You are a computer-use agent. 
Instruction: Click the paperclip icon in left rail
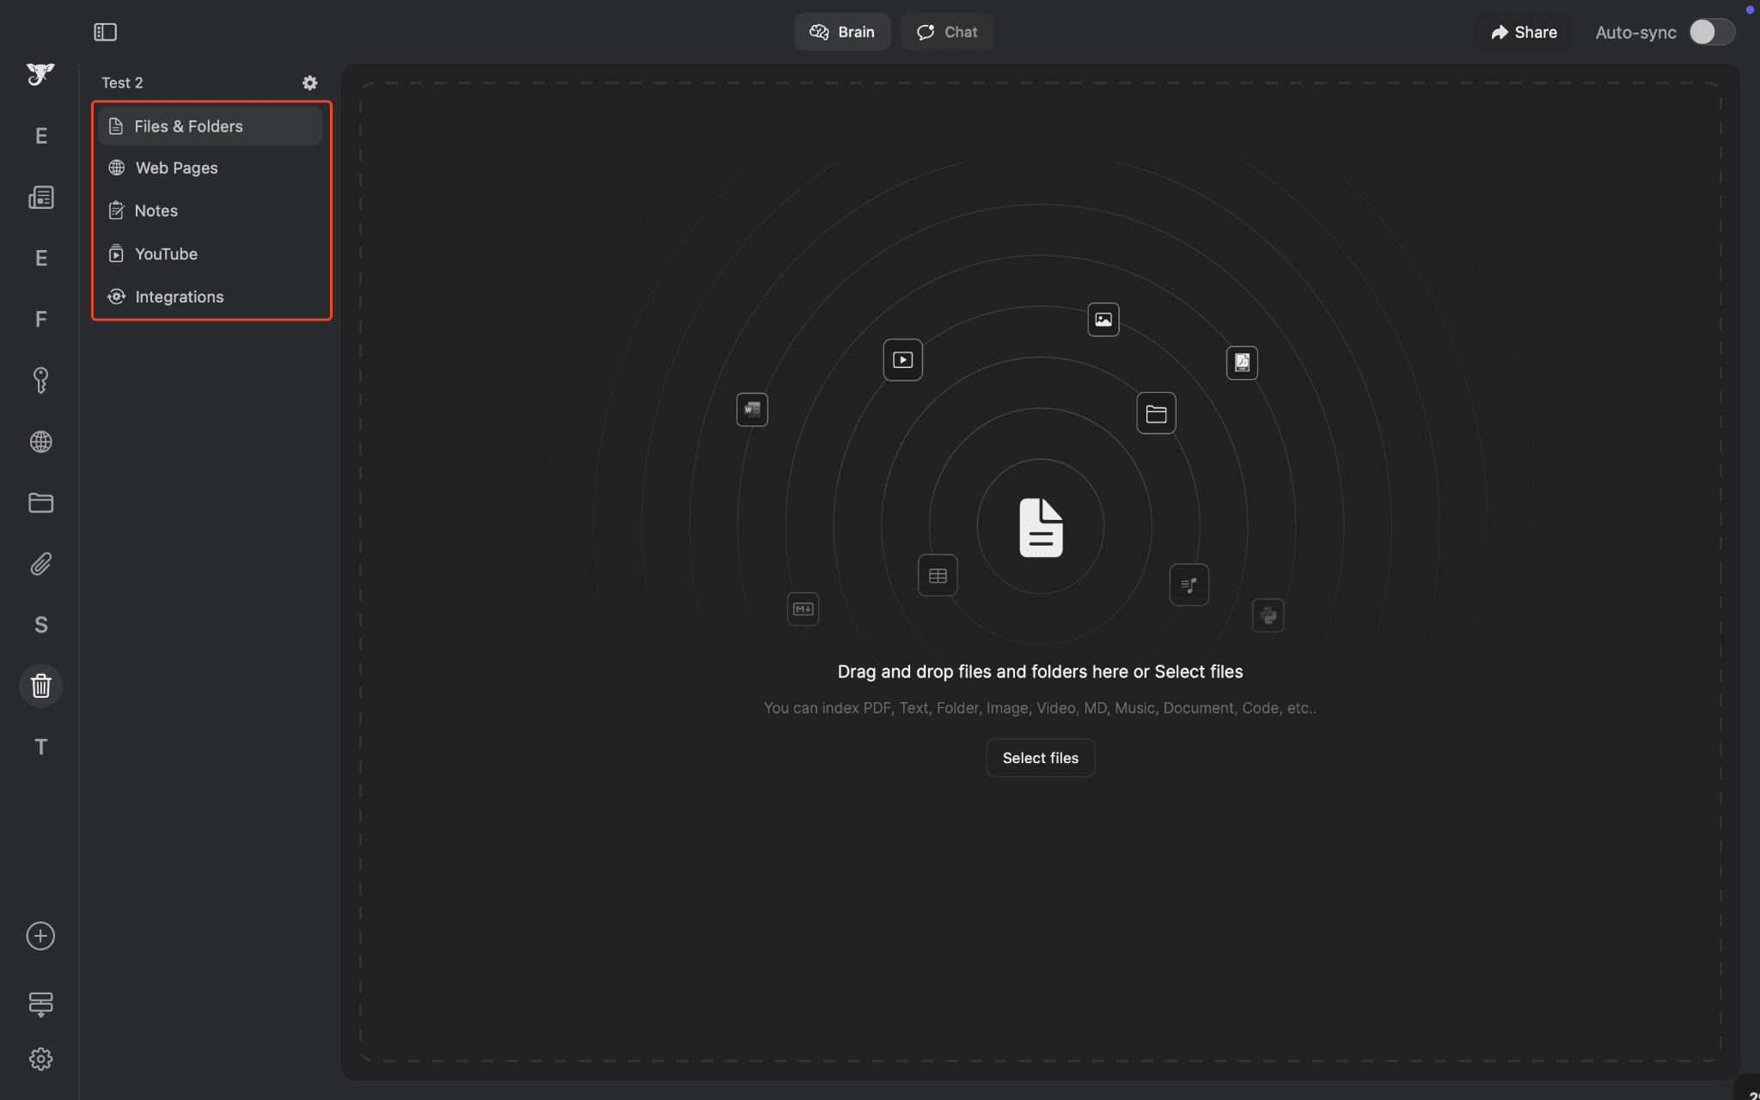40,564
